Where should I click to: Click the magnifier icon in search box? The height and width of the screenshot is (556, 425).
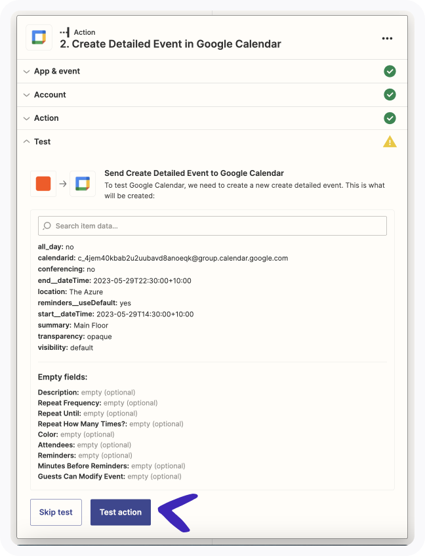tap(47, 226)
